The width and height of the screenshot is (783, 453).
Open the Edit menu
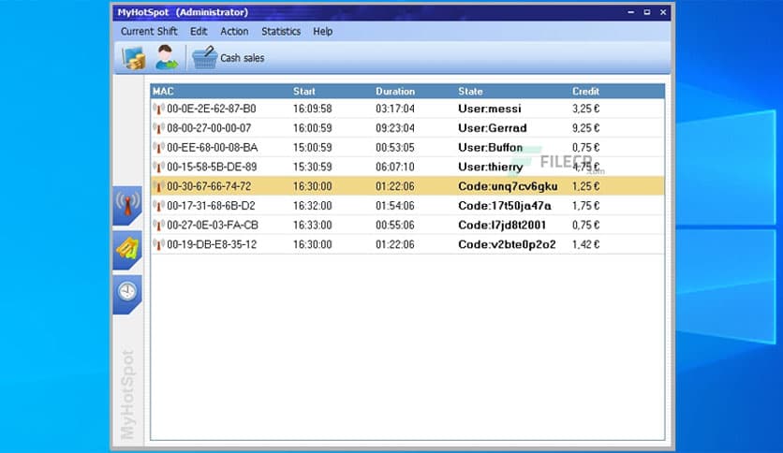(x=199, y=31)
